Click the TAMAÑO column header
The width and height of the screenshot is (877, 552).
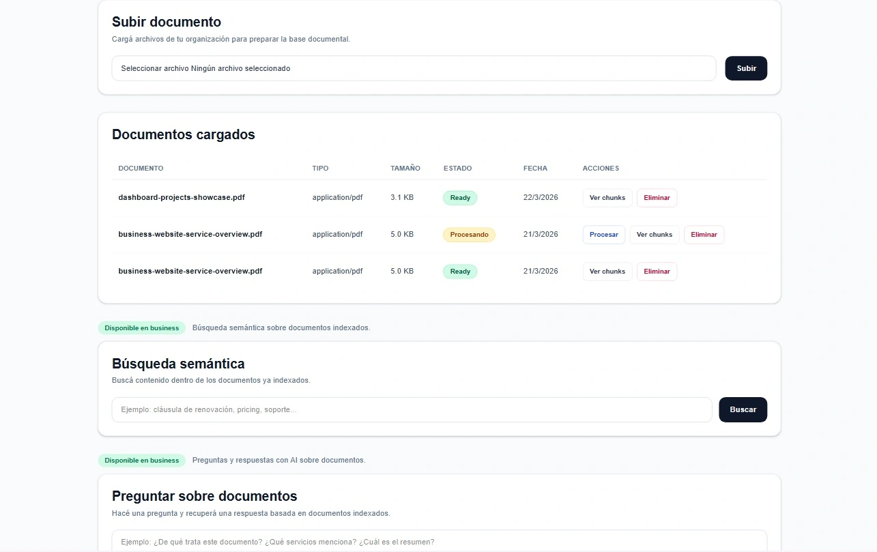405,169
